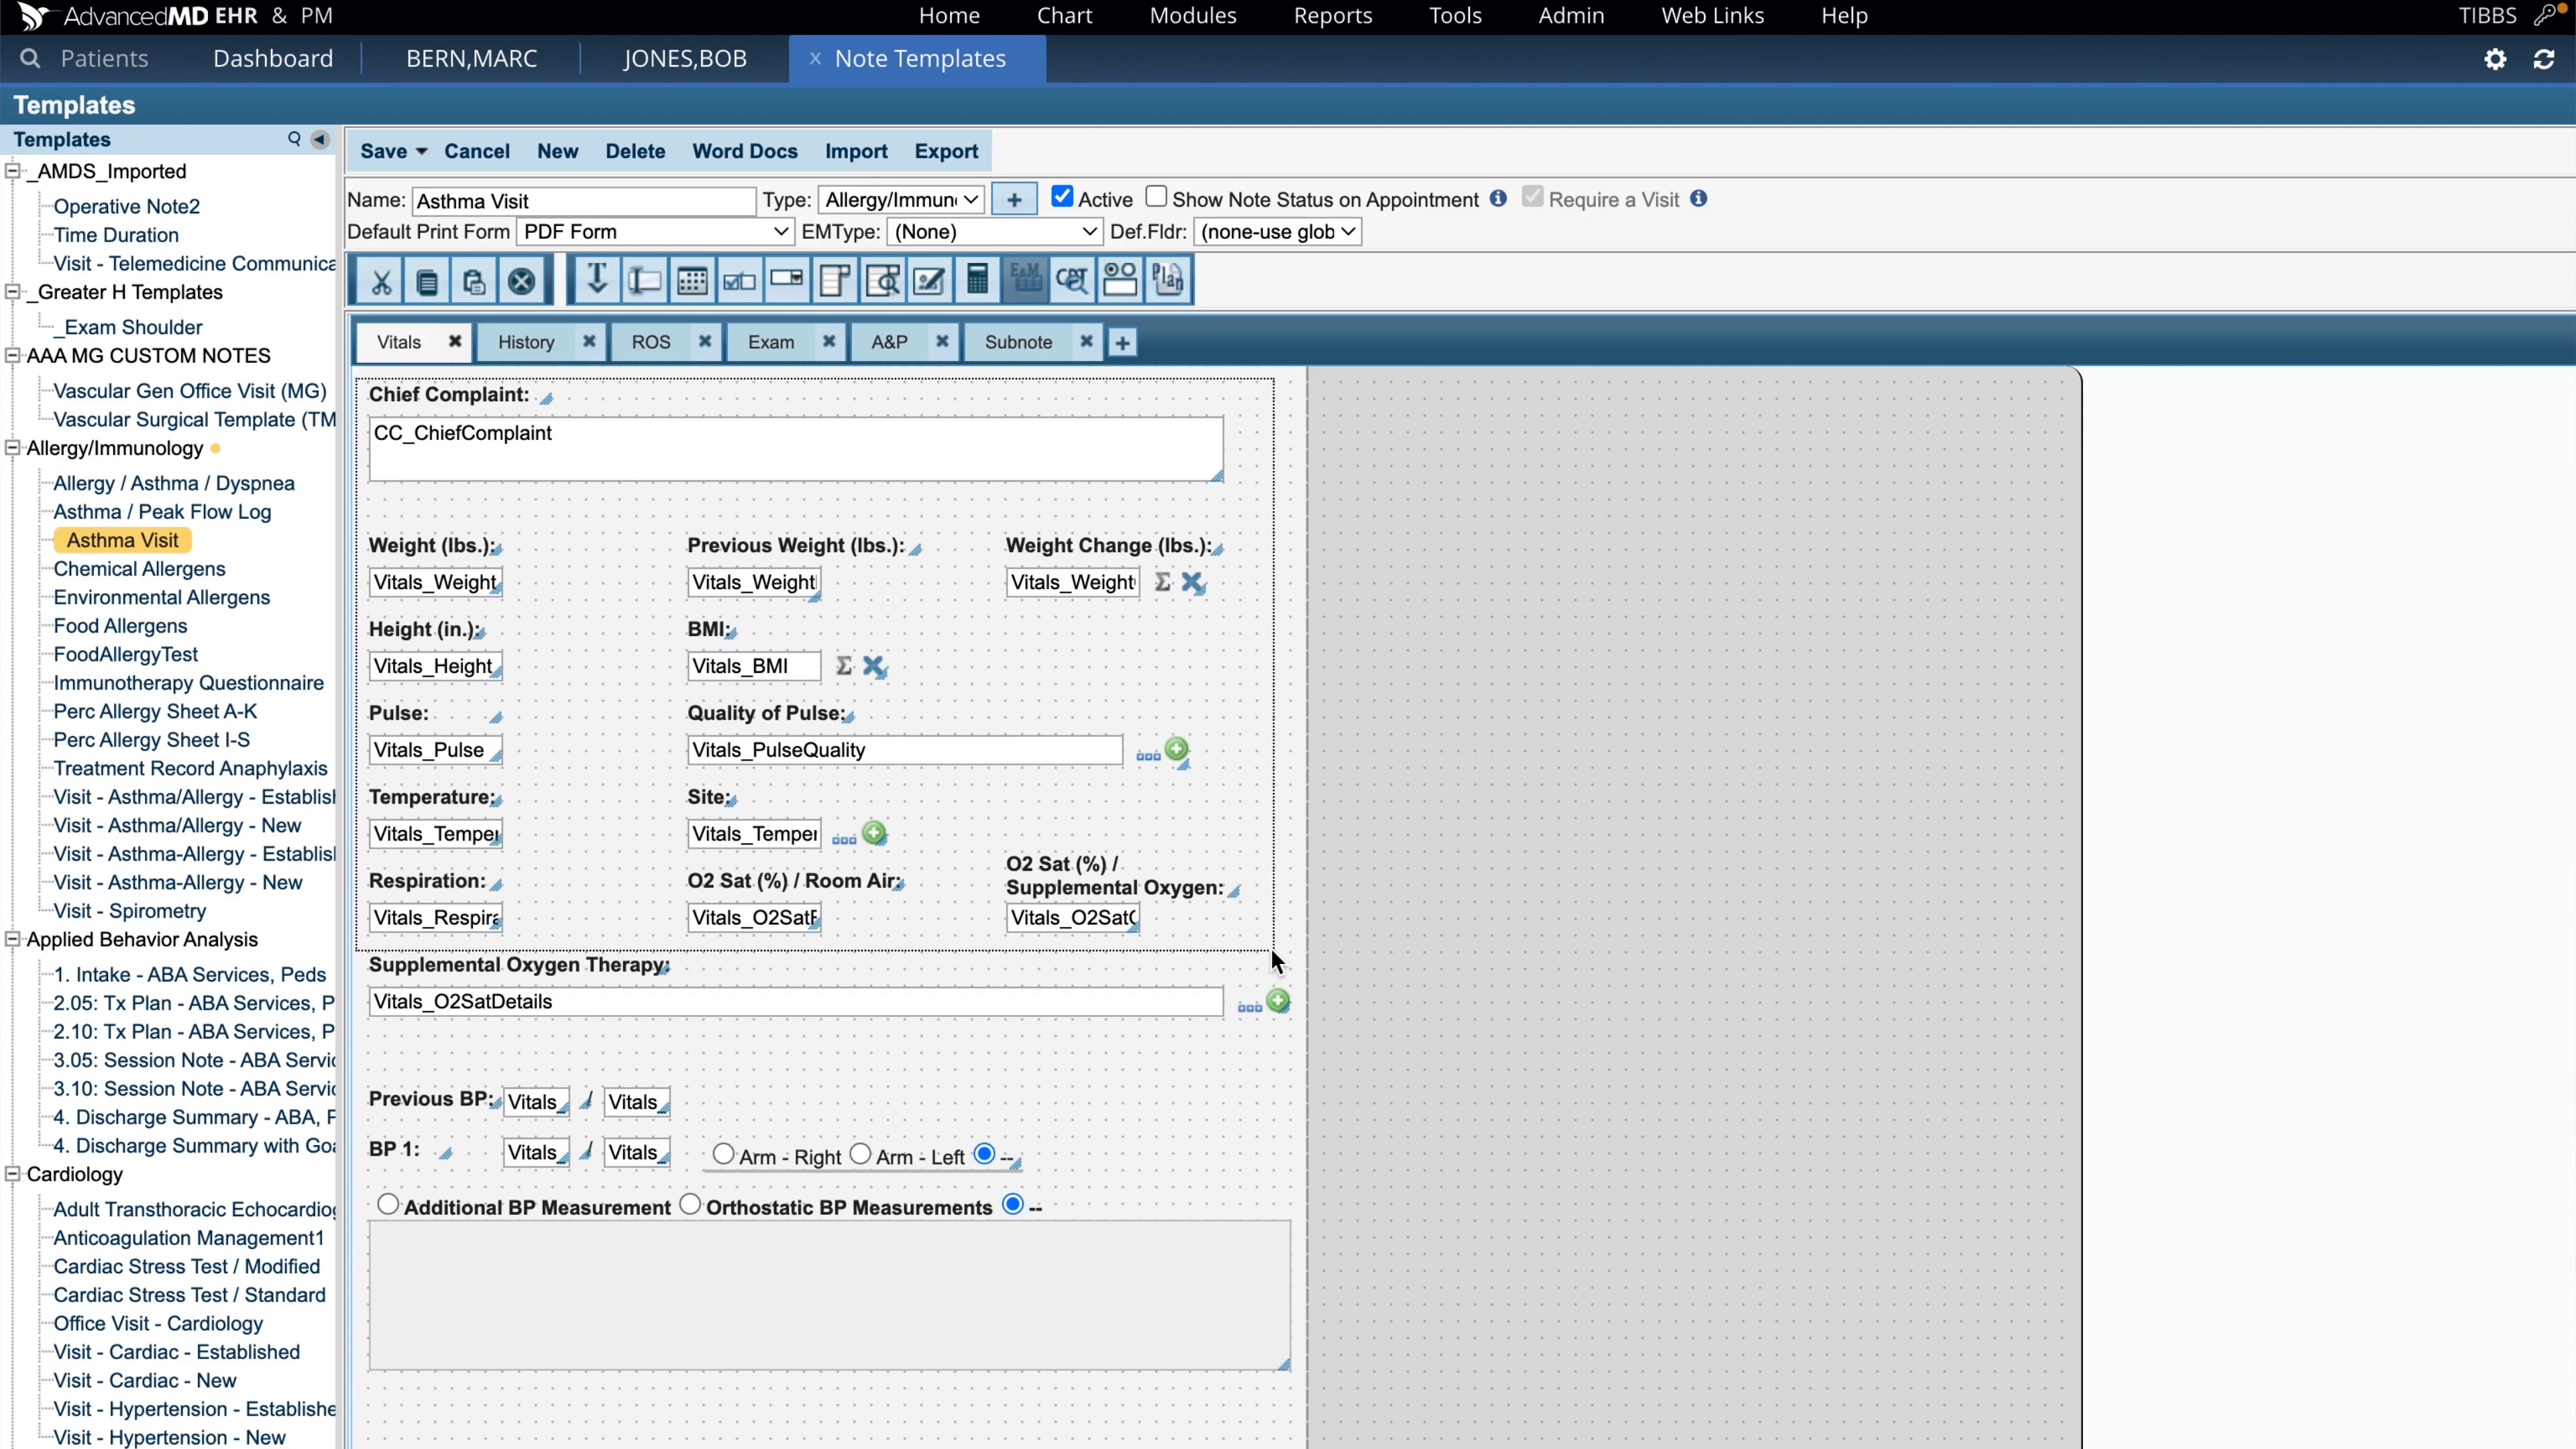Image resolution: width=2576 pixels, height=1449 pixels.
Task: Collapse the Cardiology tree folder
Action: [x=12, y=1174]
